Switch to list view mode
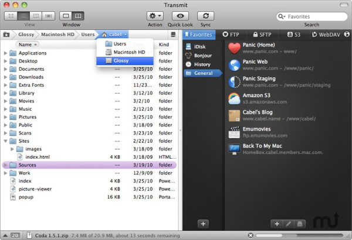 24,16
